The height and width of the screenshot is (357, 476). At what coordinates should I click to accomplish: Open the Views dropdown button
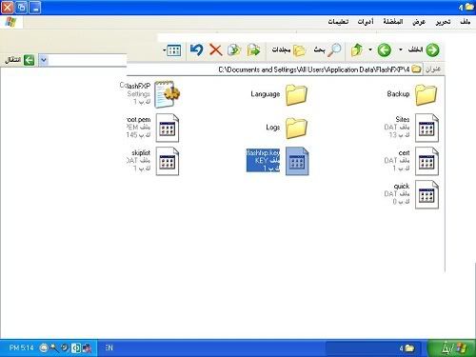point(172,50)
